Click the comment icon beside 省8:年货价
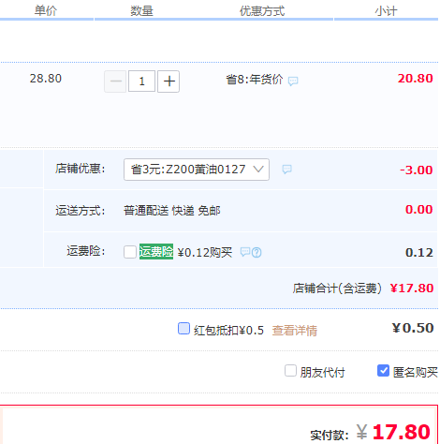 pyautogui.click(x=293, y=81)
